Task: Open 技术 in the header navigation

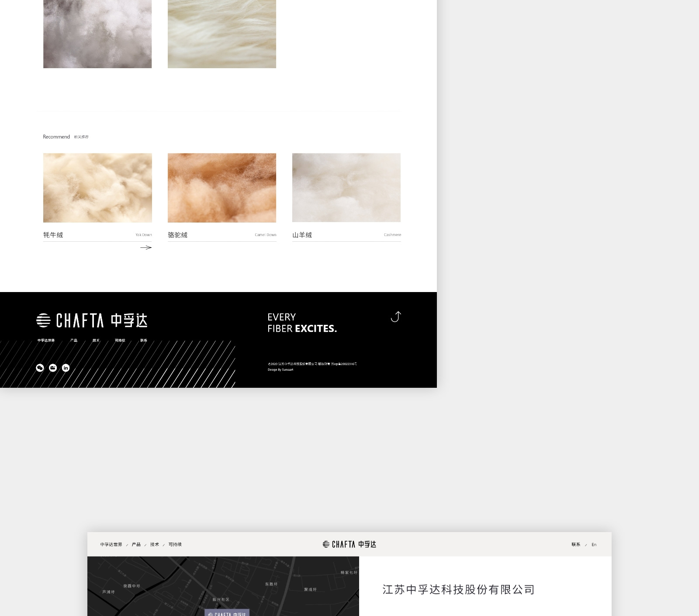Action: tap(155, 545)
